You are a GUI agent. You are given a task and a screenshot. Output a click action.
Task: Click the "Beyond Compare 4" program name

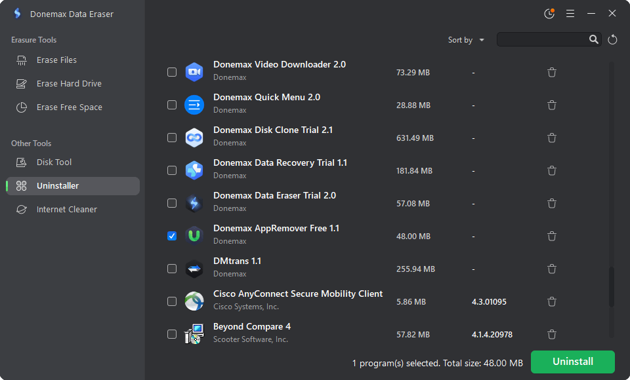(252, 327)
